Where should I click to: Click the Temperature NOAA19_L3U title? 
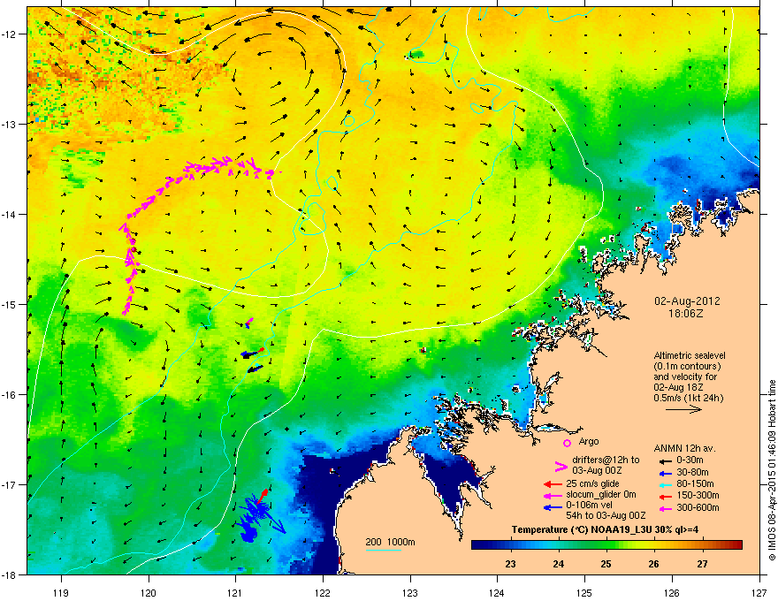click(605, 529)
